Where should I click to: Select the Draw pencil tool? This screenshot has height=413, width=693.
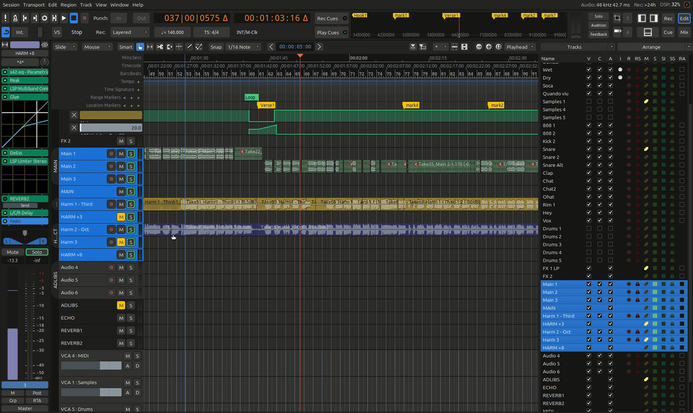tap(189, 47)
